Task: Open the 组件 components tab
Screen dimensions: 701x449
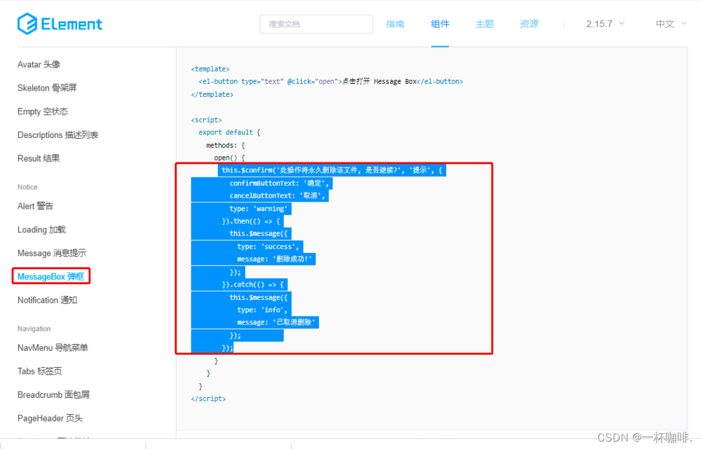Action: coord(440,24)
